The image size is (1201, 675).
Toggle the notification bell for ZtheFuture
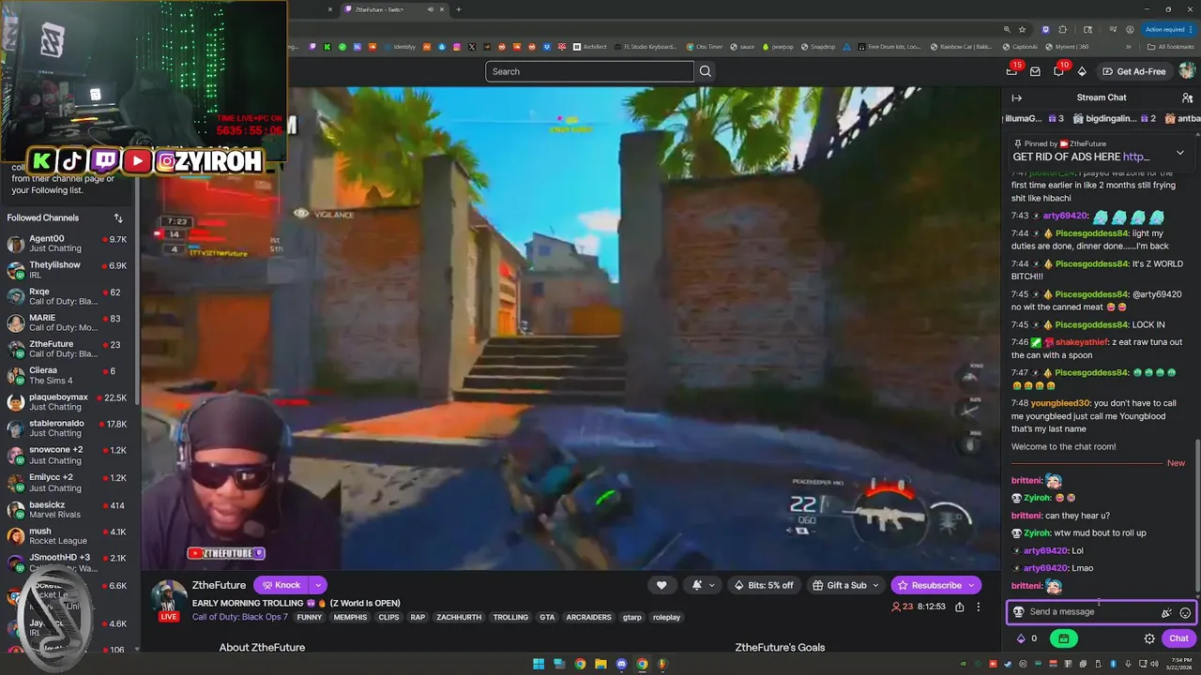(697, 585)
